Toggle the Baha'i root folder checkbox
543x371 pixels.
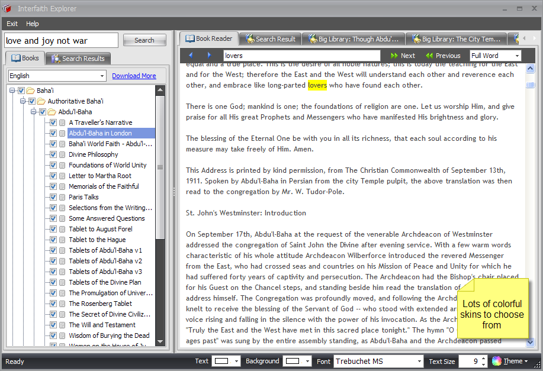click(21, 91)
